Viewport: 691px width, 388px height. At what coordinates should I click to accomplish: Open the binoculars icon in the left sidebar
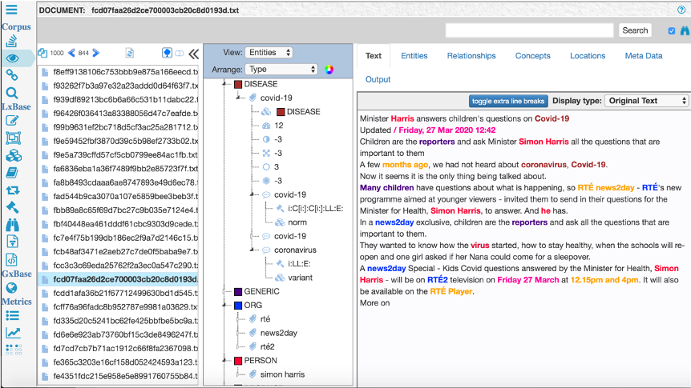click(12, 225)
